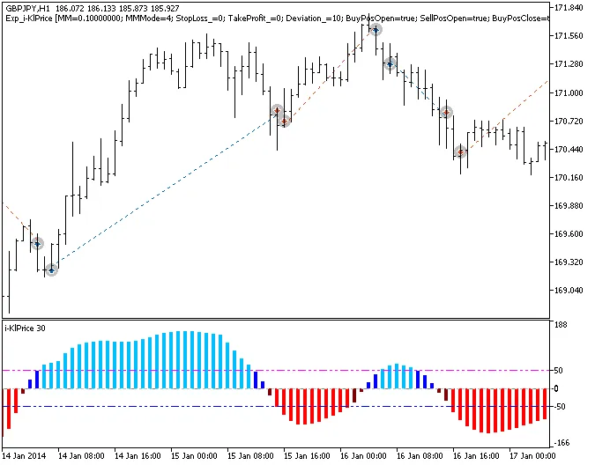Screen dimensions: 595x465
Task: Select the blue trade marker near 169.600
Action: click(x=37, y=243)
